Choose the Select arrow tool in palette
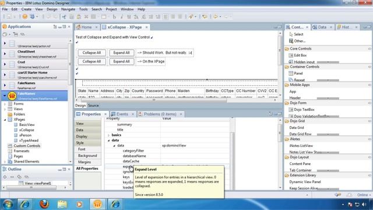 [296, 34]
